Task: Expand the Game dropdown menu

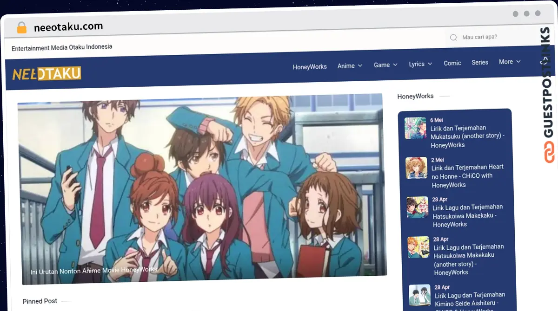Action: pos(385,65)
